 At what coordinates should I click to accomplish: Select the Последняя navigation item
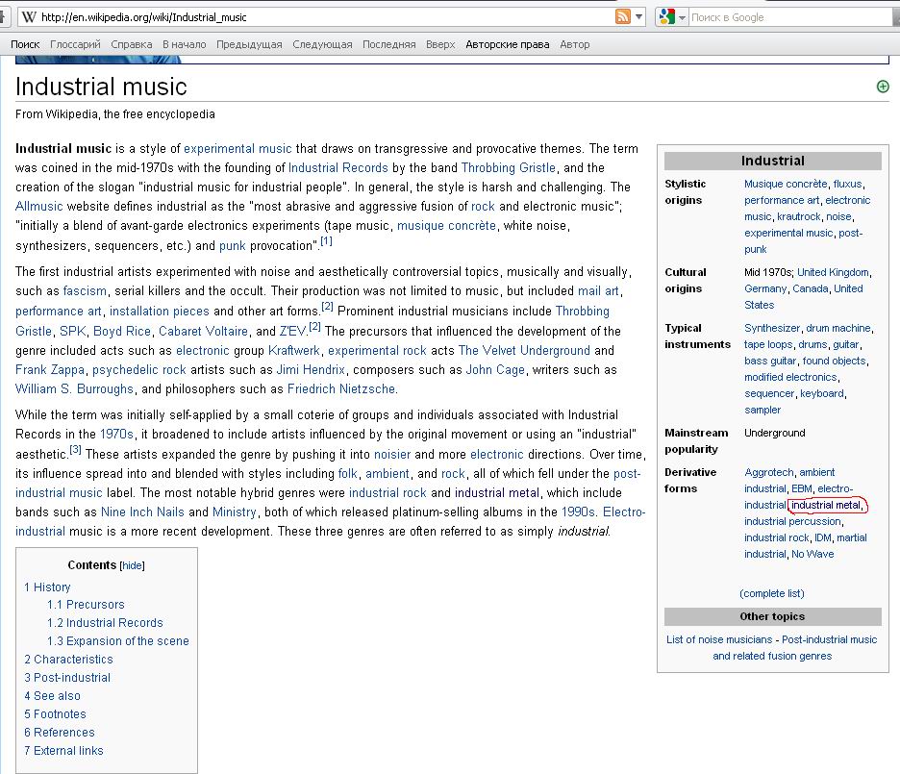(388, 44)
